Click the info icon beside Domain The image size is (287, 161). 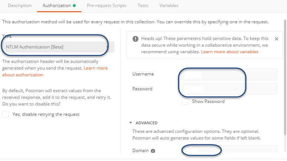point(153,151)
